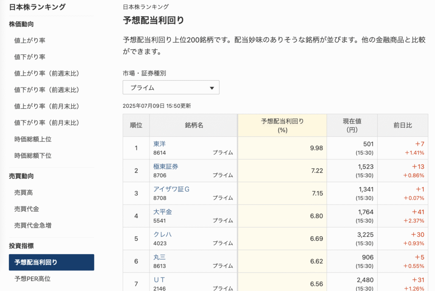The height and width of the screenshot is (291, 435).
Task: Click the 予想配当利回り(%) column header
Action: [x=282, y=125]
